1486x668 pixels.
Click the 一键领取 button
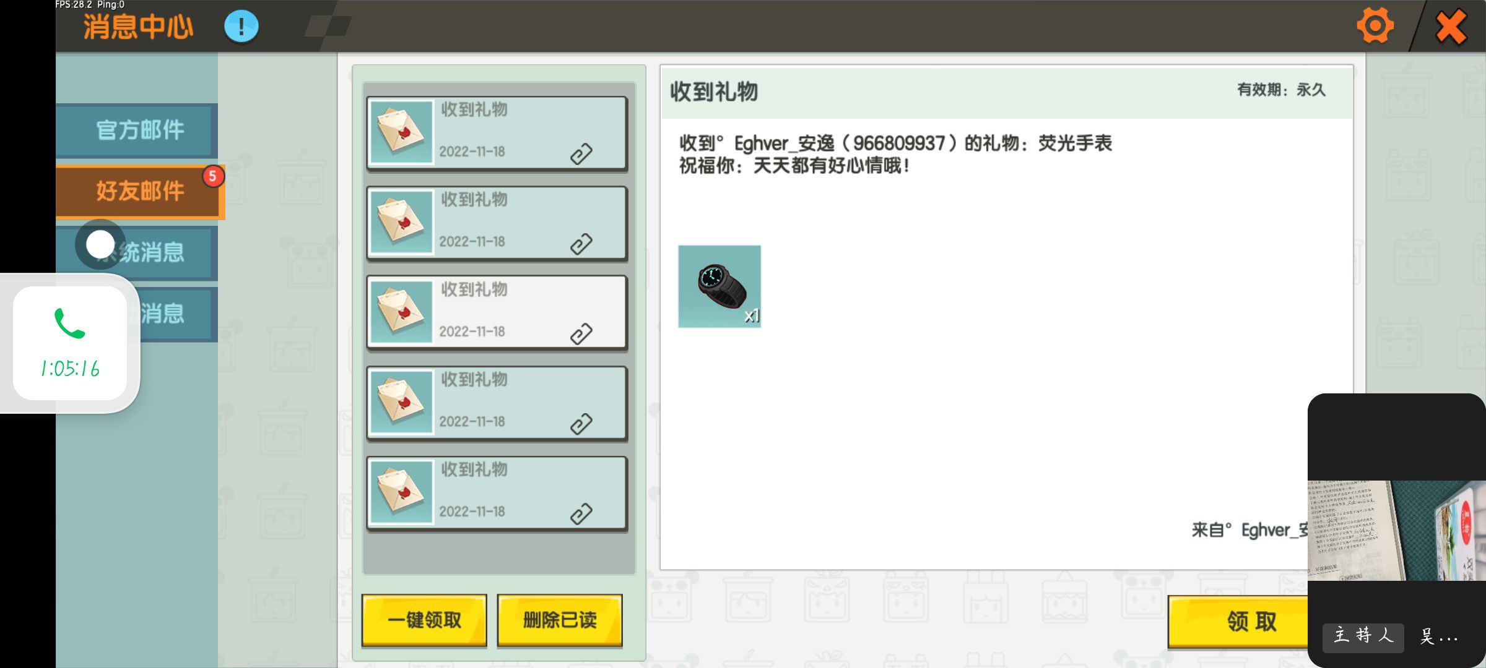point(424,620)
